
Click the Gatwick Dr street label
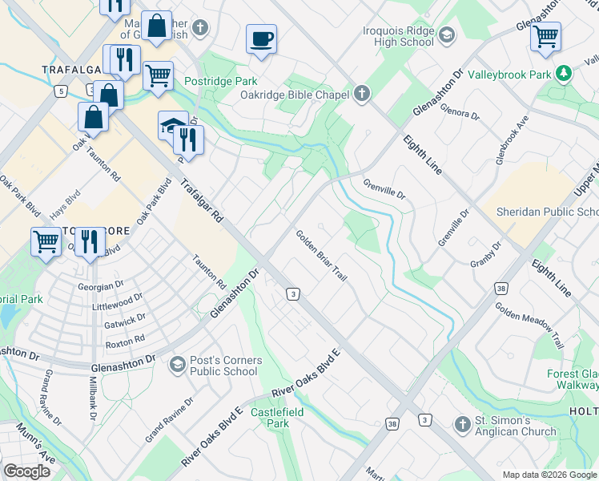(x=125, y=321)
